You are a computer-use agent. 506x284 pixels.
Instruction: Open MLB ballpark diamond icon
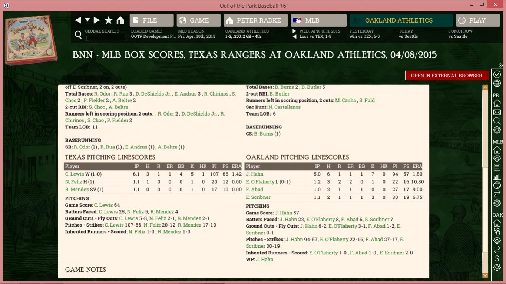click(x=497, y=159)
